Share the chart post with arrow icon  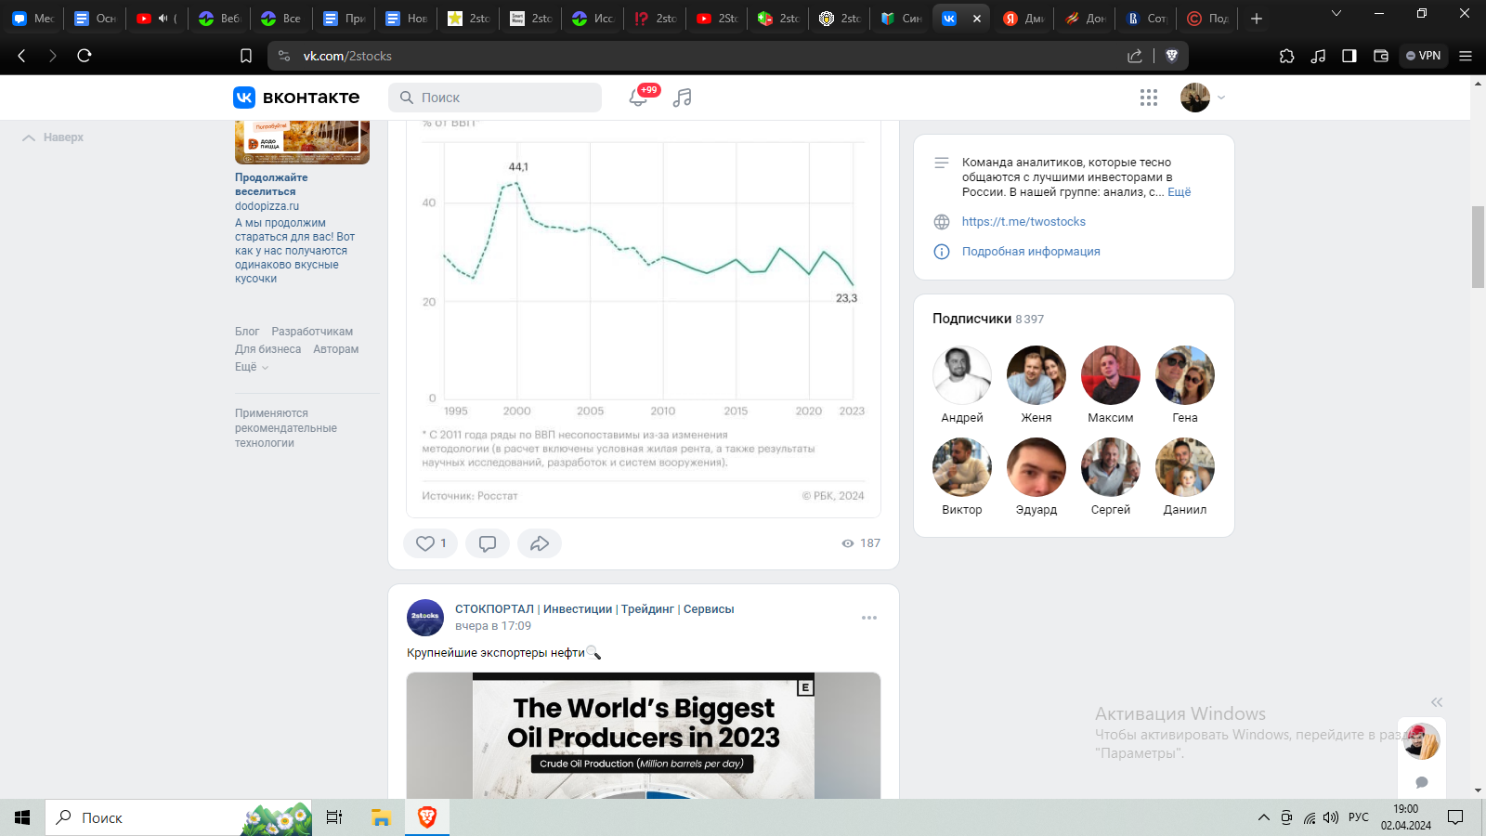coord(540,543)
